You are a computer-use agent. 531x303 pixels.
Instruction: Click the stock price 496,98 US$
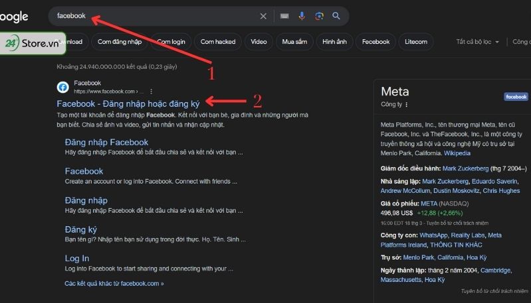point(397,213)
